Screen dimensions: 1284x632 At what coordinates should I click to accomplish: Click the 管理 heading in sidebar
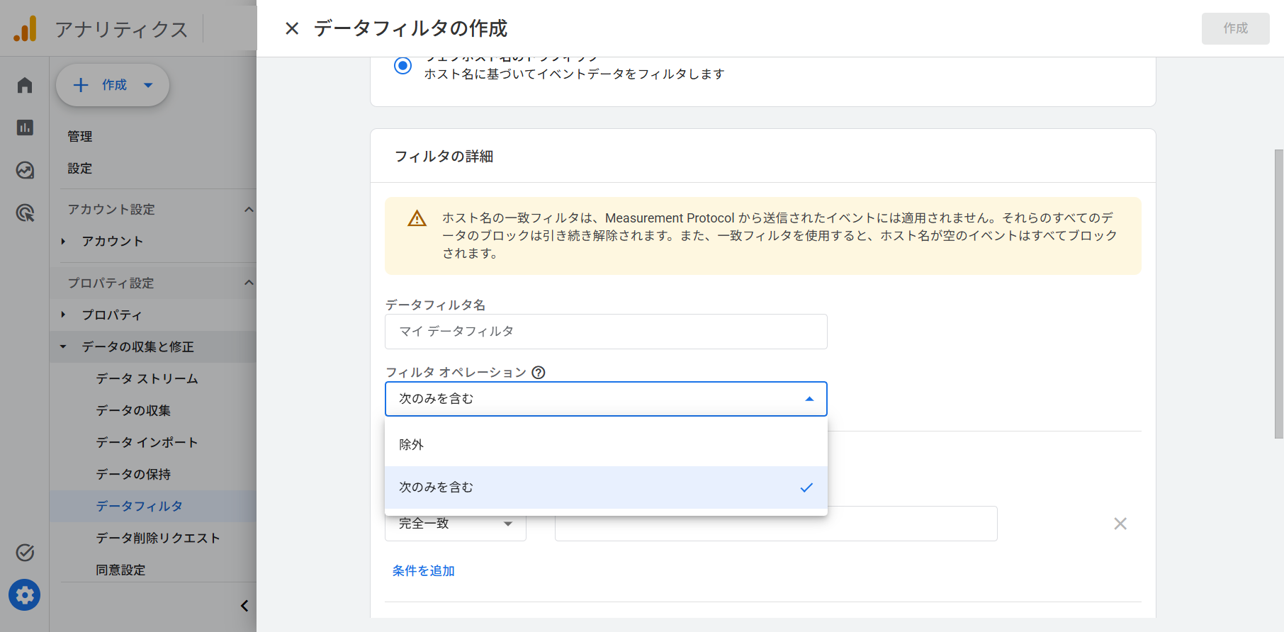[80, 137]
